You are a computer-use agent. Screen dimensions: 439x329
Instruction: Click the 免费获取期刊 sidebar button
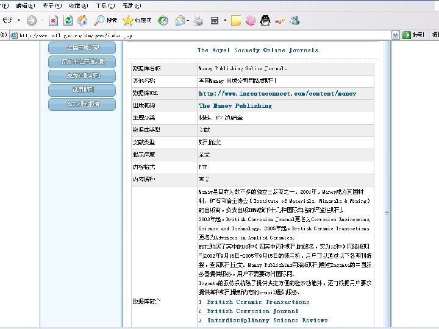[x=82, y=76]
